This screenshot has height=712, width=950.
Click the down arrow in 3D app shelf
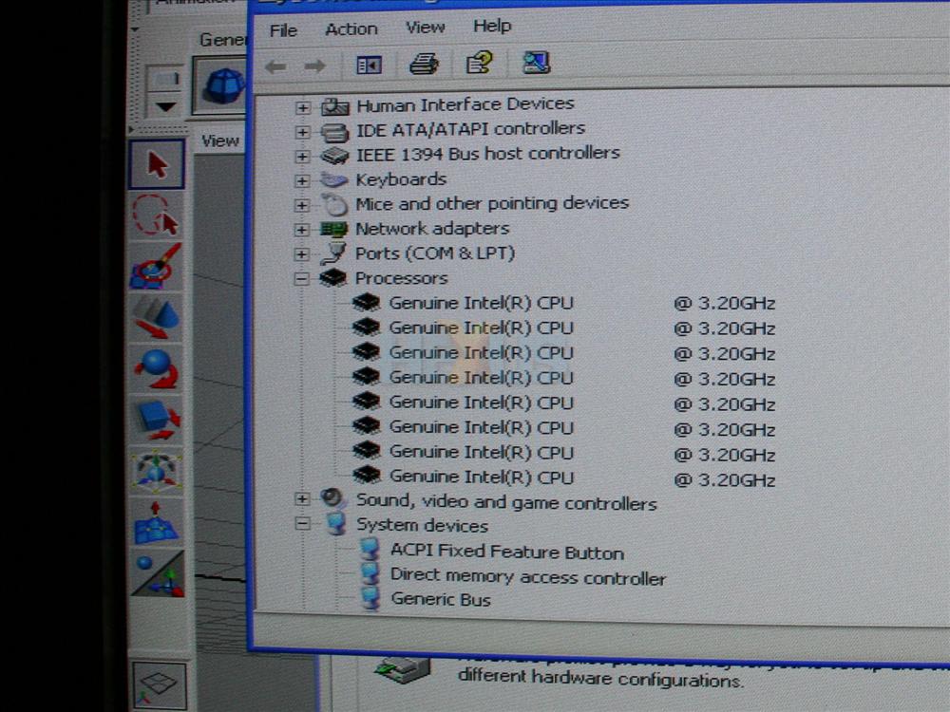coord(165,107)
